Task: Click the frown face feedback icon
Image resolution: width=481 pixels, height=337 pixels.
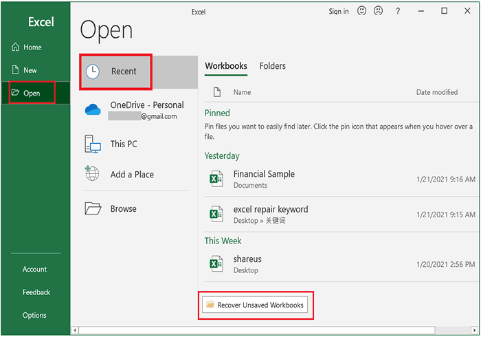Action: [378, 11]
